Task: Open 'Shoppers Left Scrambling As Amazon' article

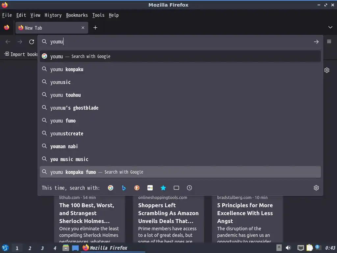Action: (x=168, y=213)
